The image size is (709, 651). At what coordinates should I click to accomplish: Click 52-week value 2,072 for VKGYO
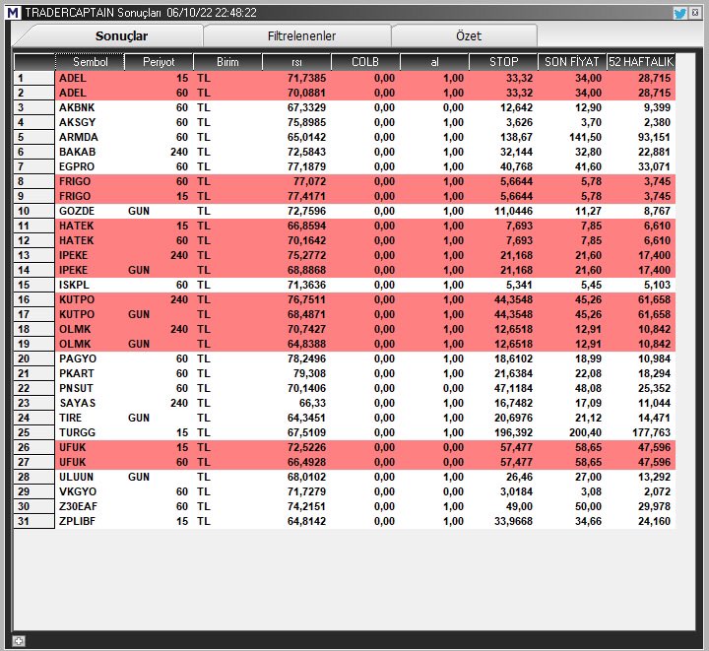pos(658,491)
